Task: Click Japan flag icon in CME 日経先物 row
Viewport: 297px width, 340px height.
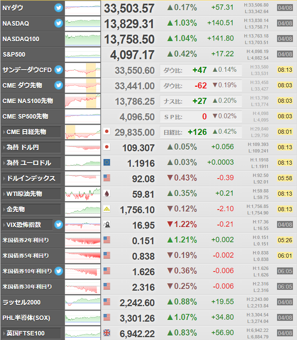Action: pyautogui.click(x=107, y=131)
